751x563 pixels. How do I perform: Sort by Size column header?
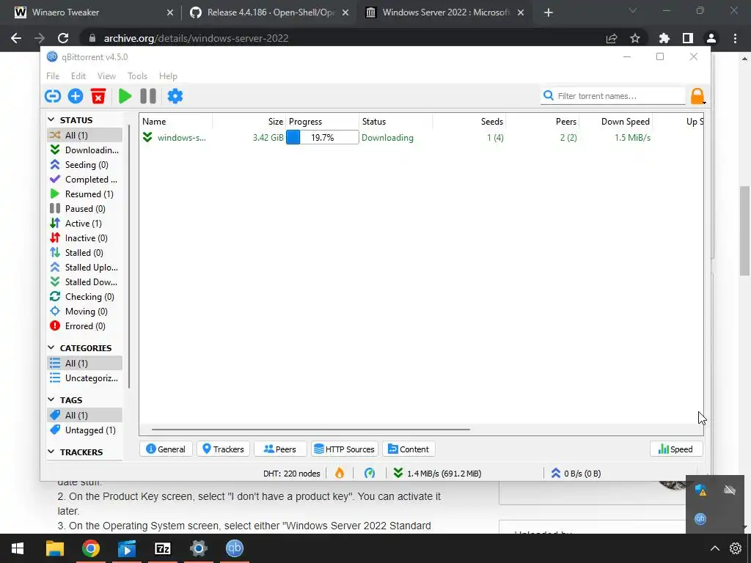click(x=249, y=122)
